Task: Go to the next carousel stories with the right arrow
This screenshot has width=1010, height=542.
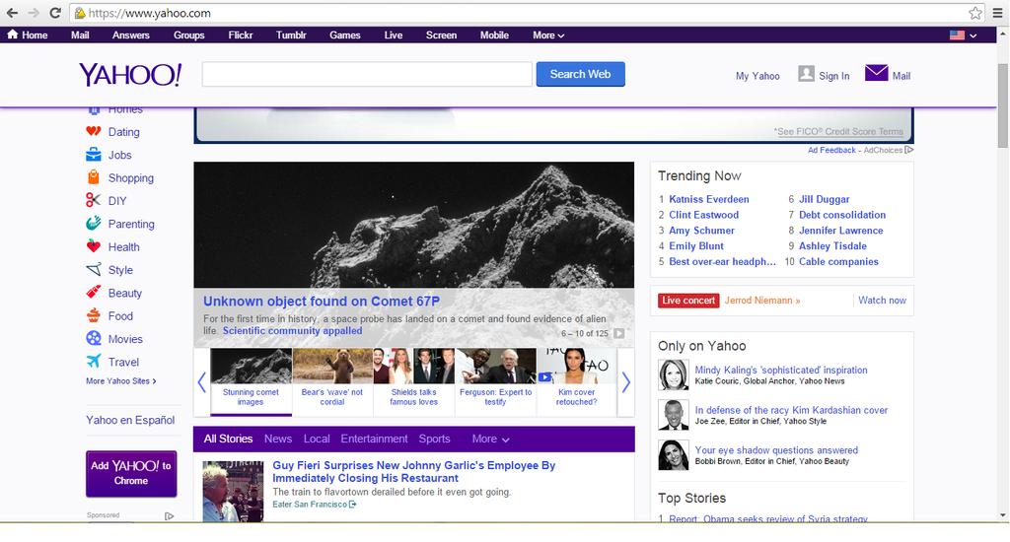Action: pyautogui.click(x=625, y=382)
